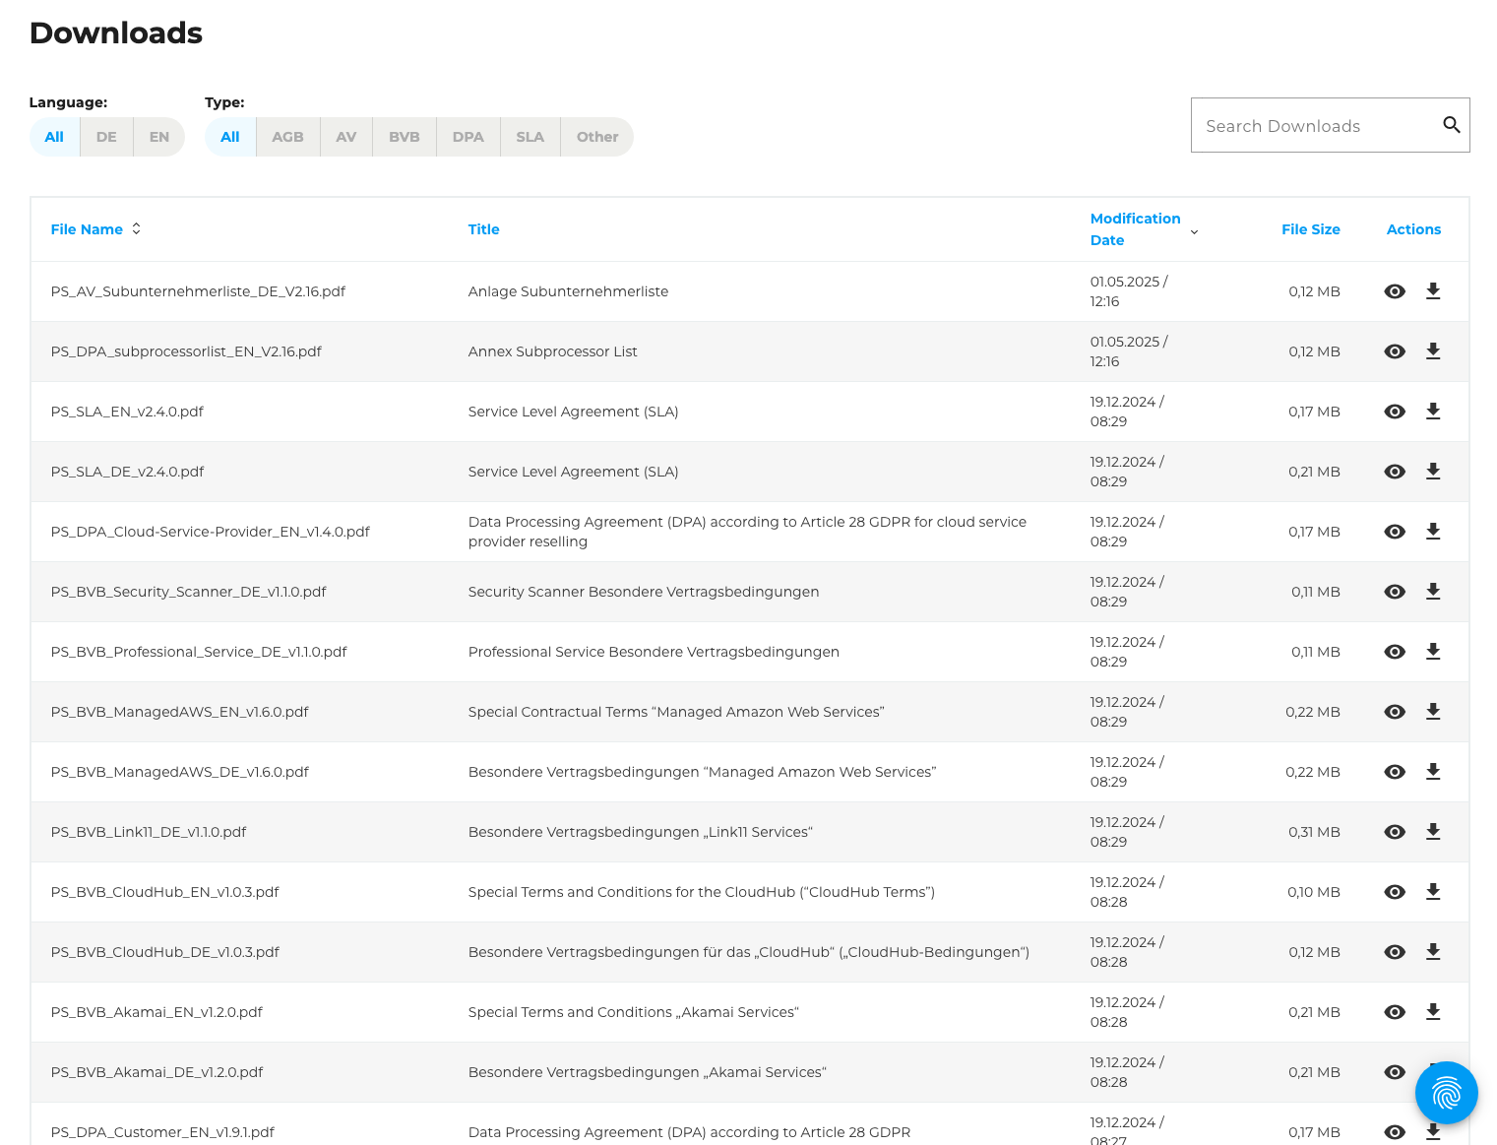
Task: Select the Other type filter
Action: [x=596, y=137]
